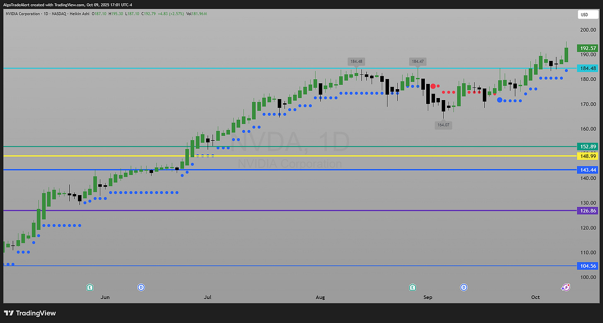The height and width of the screenshot is (323, 603).
Task: Click the 160.00 price scale value
Action: [588, 129]
